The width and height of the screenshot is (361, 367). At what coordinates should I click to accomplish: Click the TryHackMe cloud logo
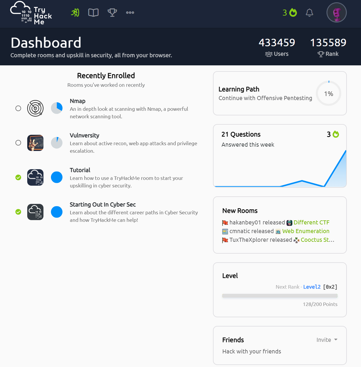click(31, 13)
